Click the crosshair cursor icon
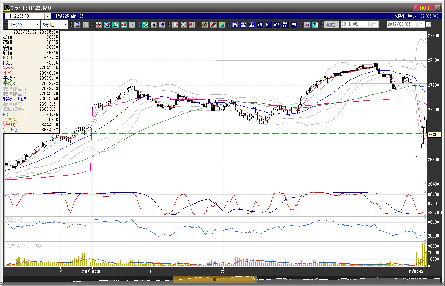Screen dimensions: 445x286 [x=85, y=25]
